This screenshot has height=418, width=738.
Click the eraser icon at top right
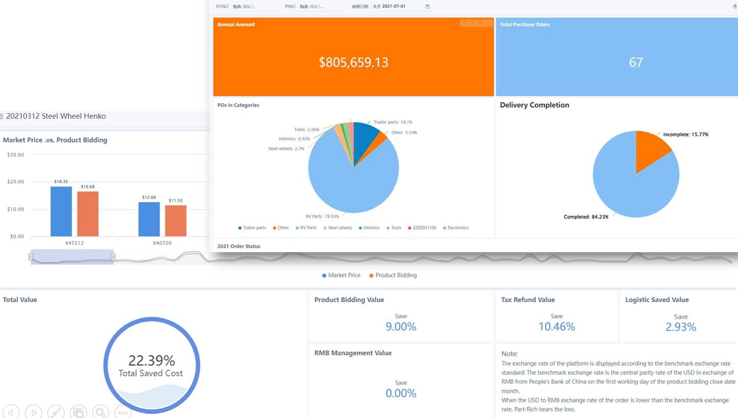[x=734, y=7]
